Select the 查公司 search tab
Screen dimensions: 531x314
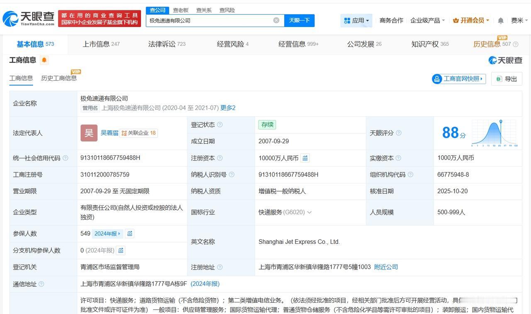point(158,10)
